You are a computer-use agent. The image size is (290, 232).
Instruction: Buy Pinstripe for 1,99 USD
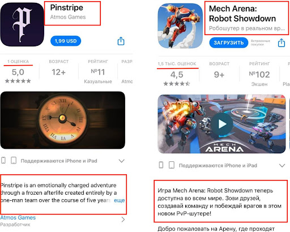click(x=66, y=41)
